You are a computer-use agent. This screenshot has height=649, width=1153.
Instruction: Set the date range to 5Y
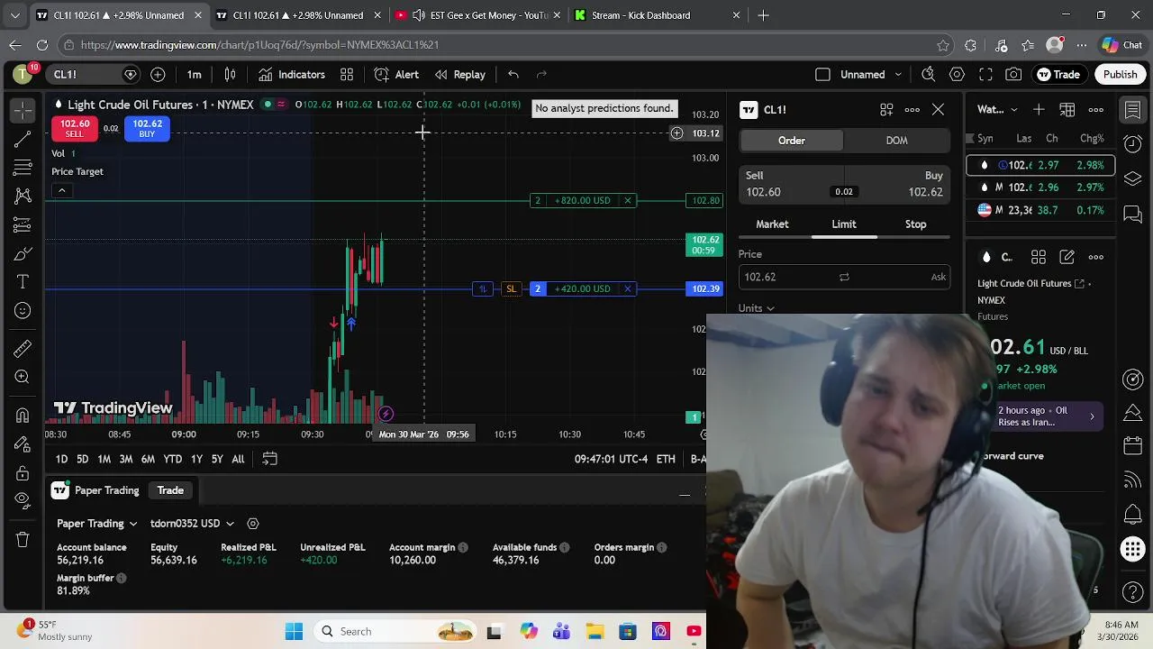217,460
